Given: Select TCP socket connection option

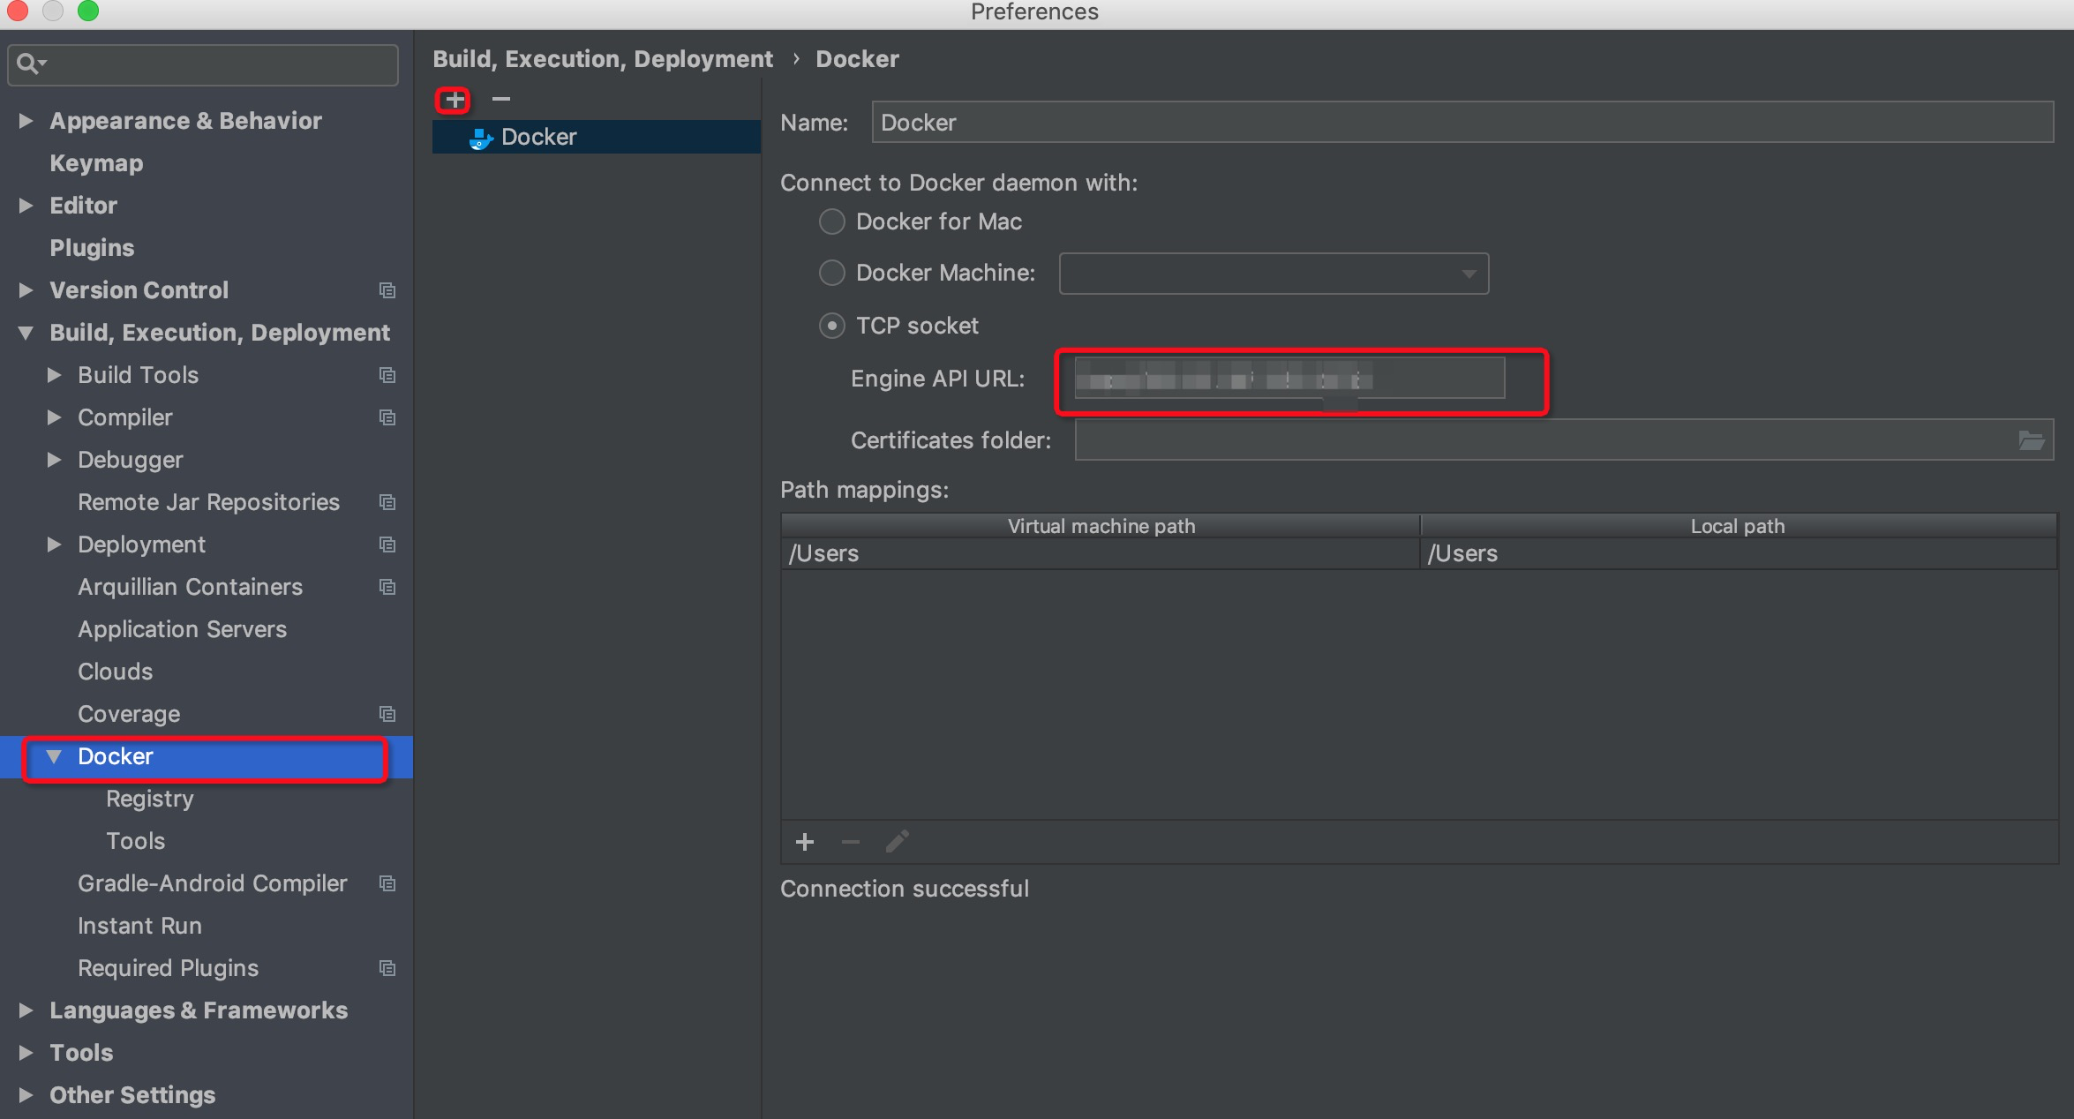Looking at the screenshot, I should (832, 326).
